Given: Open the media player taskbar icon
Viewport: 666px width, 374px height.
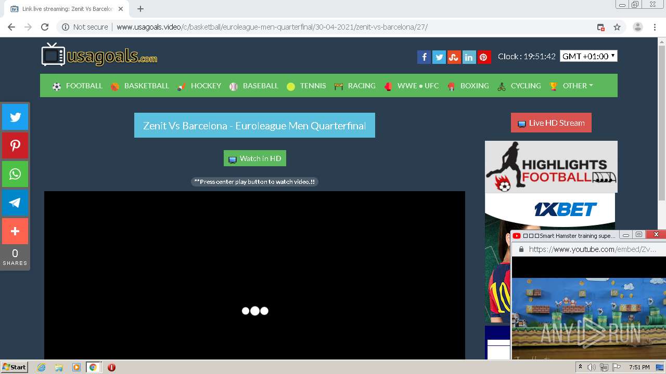Looking at the screenshot, I should pos(76,367).
